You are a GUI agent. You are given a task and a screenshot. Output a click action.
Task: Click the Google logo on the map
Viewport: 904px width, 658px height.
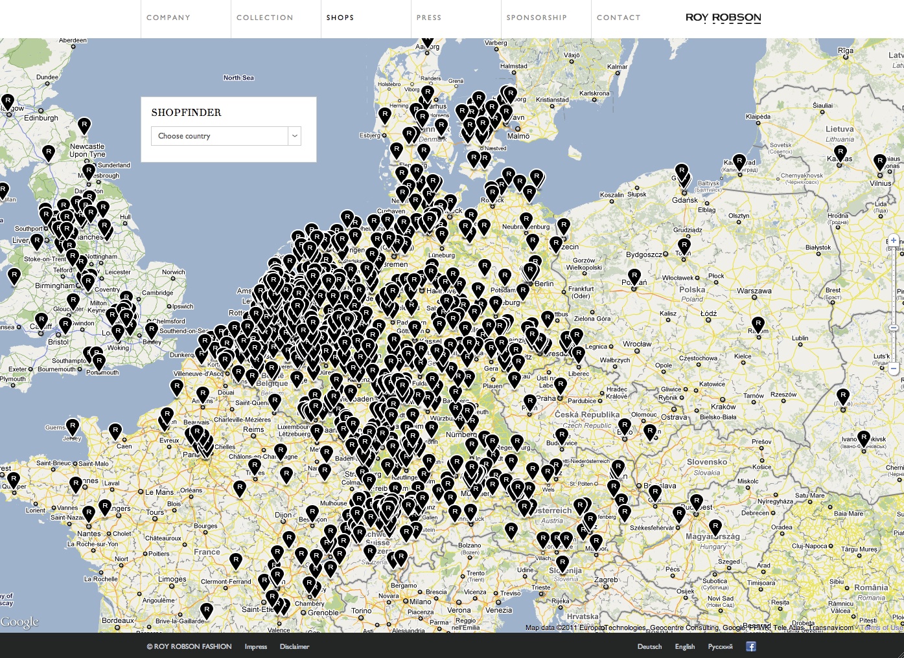click(x=19, y=622)
